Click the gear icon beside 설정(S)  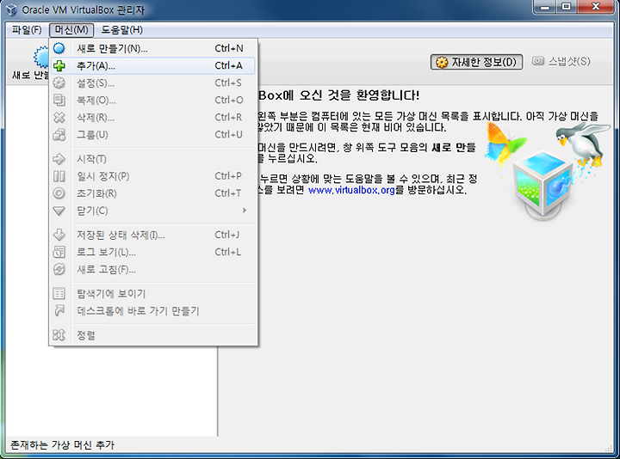click(59, 83)
